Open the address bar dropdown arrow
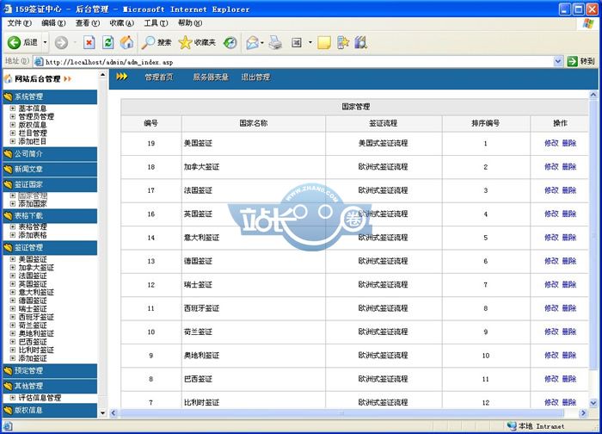The width and height of the screenshot is (602, 434). click(x=558, y=61)
